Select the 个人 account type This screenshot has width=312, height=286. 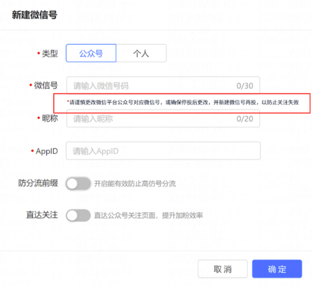click(x=141, y=53)
